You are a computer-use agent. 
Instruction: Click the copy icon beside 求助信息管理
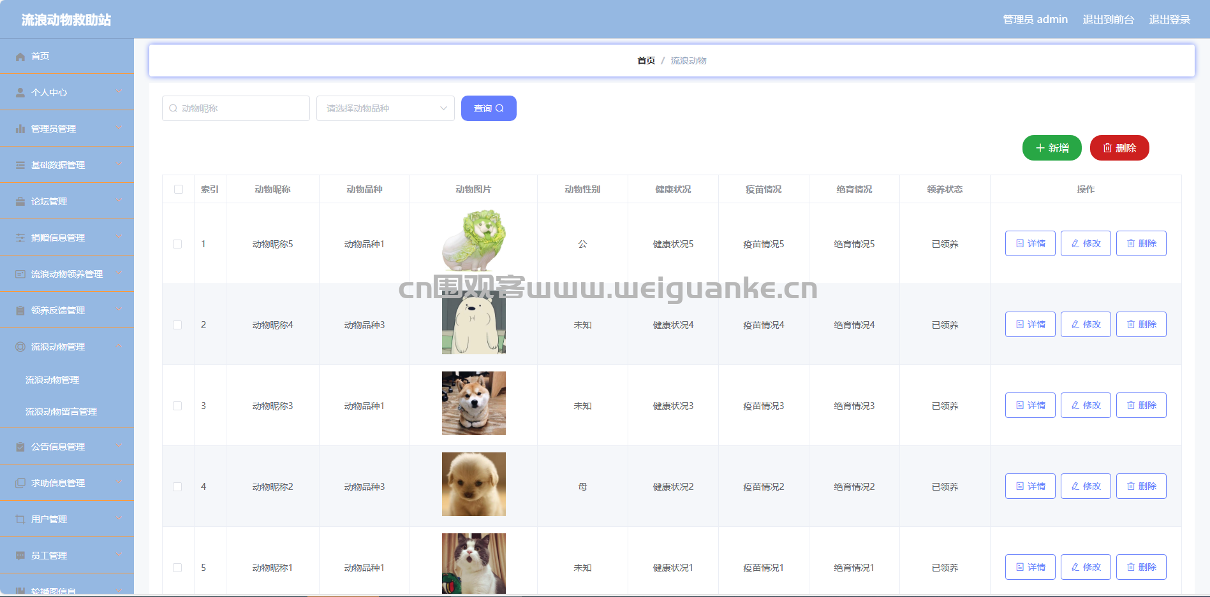tap(20, 484)
